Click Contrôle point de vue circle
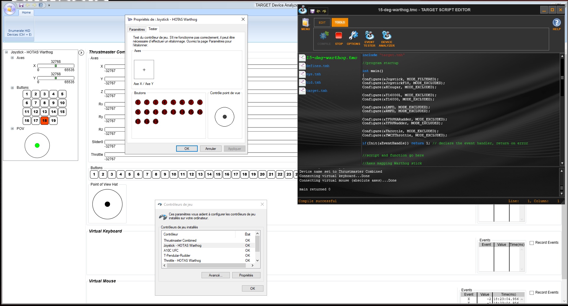The image size is (568, 306). pyautogui.click(x=225, y=117)
